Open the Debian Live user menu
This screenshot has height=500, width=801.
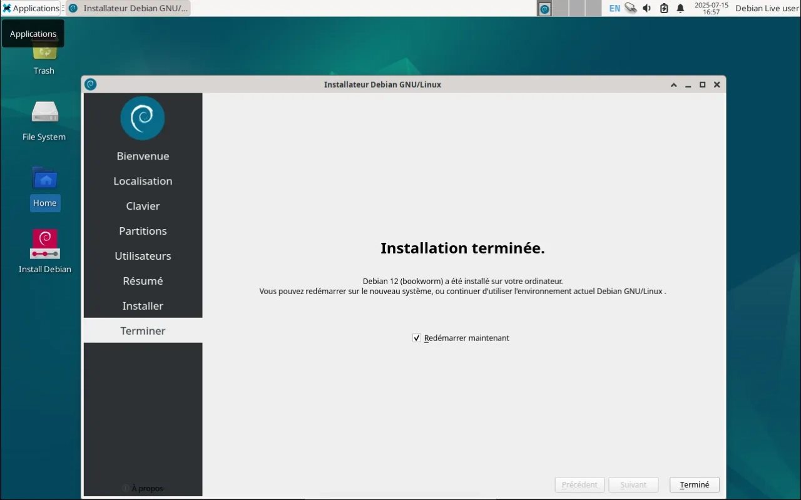(x=767, y=8)
